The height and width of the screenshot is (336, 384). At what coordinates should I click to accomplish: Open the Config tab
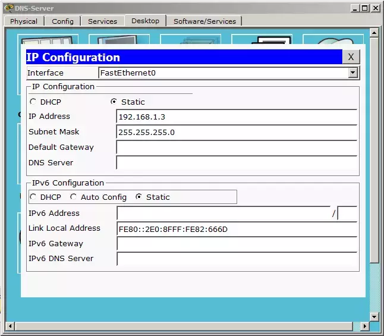click(x=62, y=21)
